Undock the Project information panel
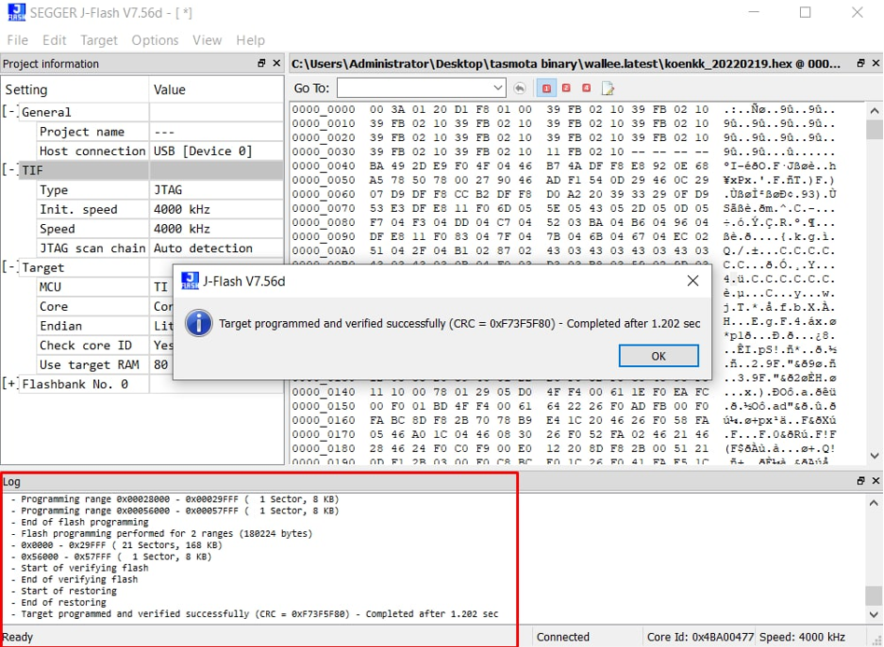Viewport: 884px width, 647px height. 261,63
